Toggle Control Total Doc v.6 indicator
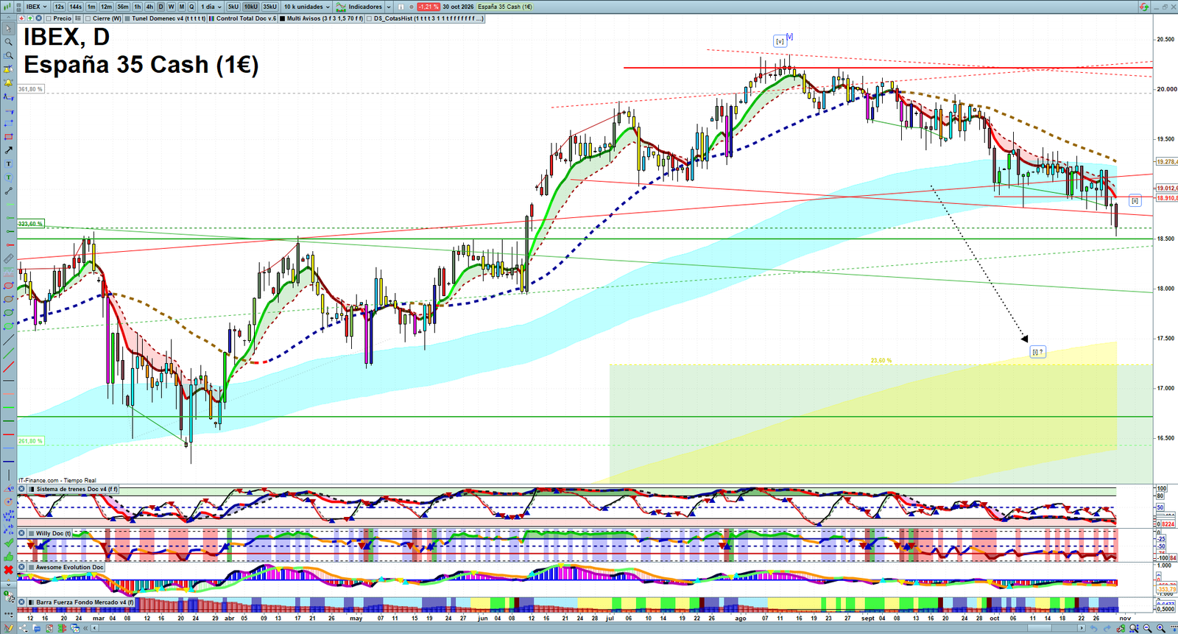 click(x=212, y=18)
